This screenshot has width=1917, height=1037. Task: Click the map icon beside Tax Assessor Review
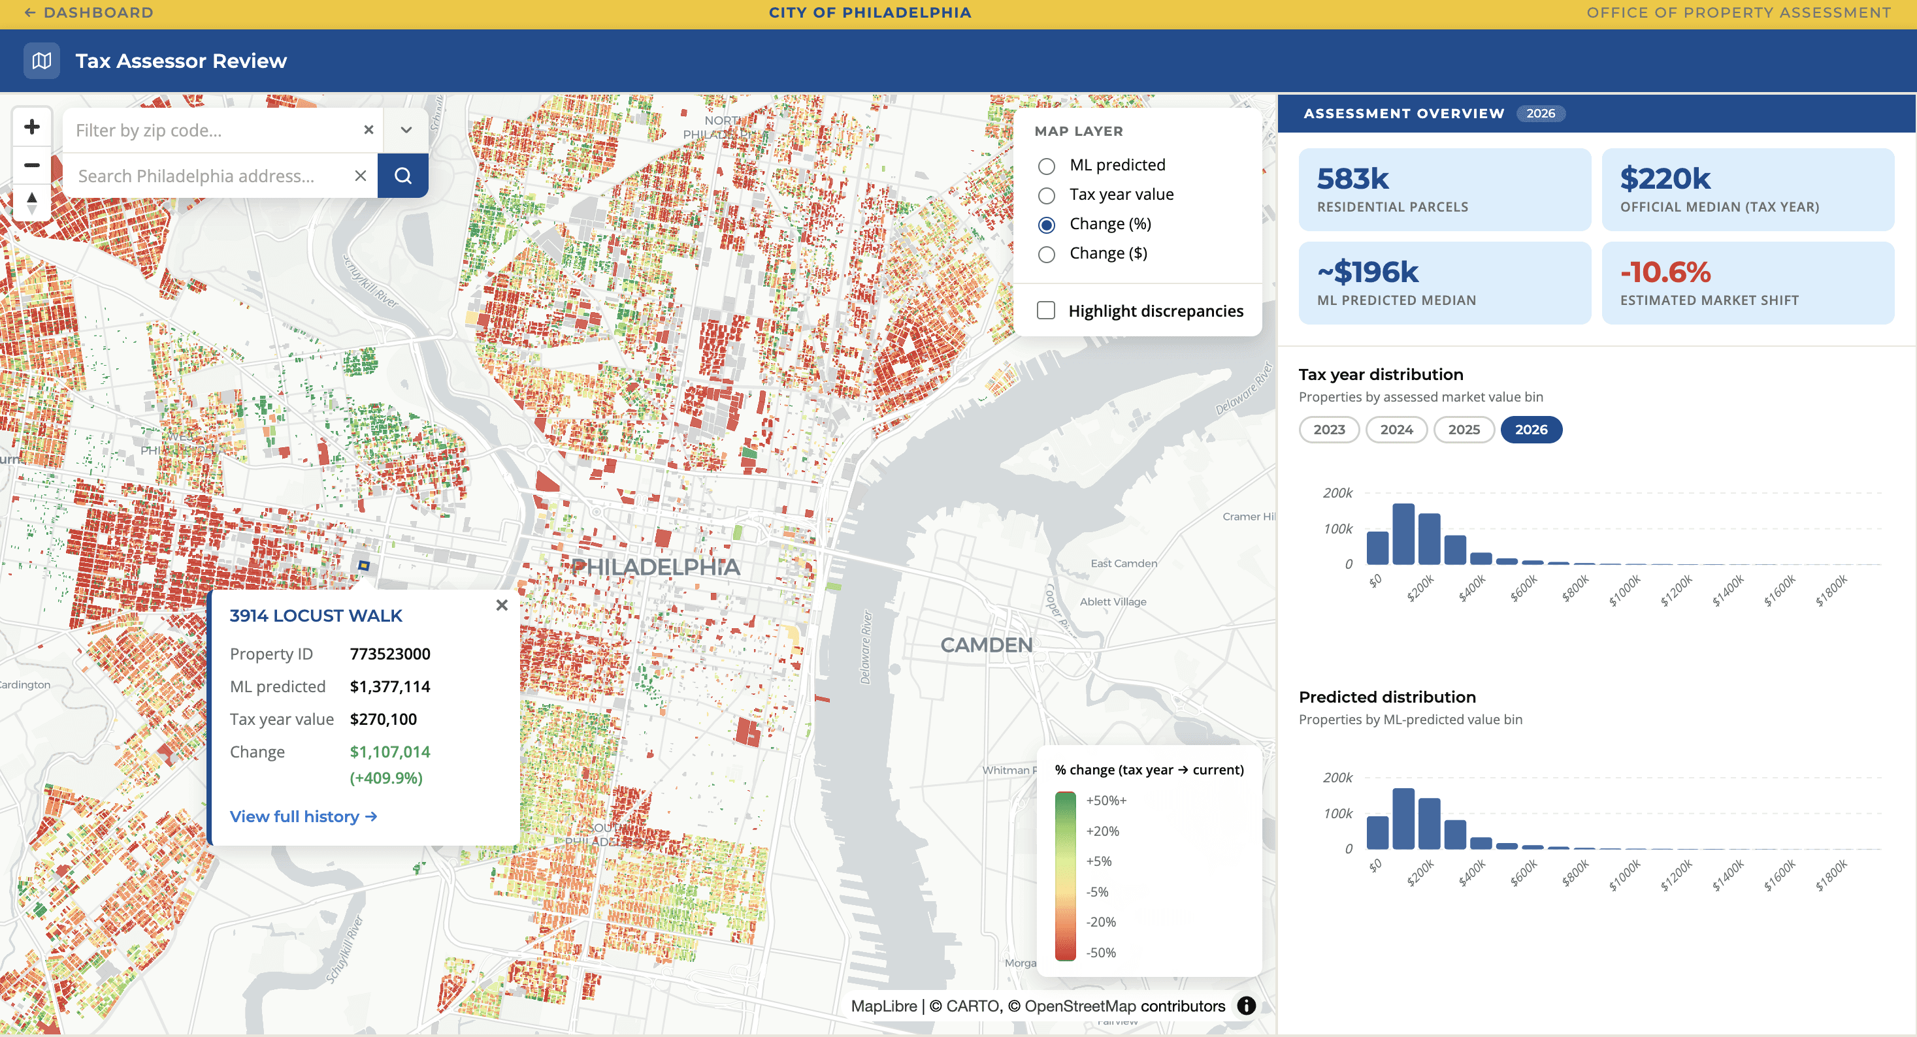[42, 61]
